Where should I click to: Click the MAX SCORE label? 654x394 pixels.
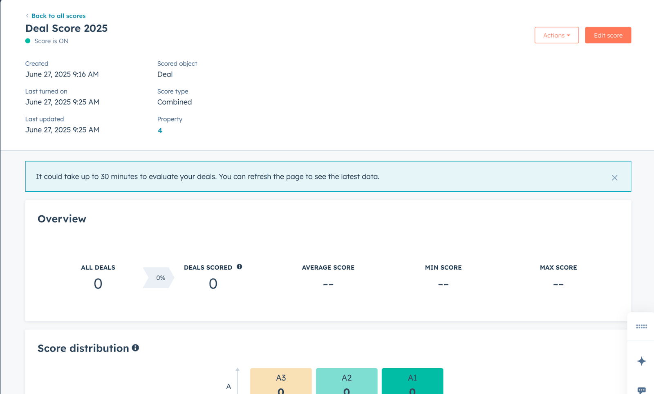pyautogui.click(x=558, y=268)
